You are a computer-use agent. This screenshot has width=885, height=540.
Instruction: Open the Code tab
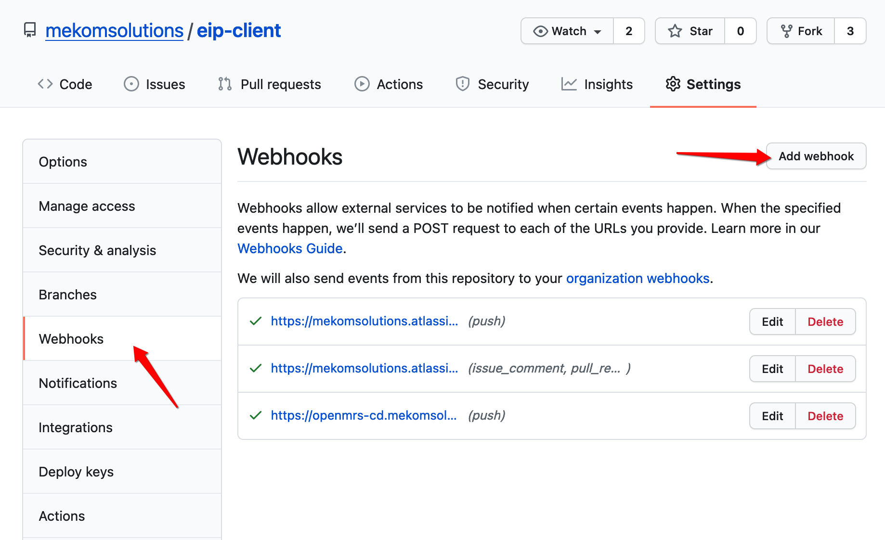pos(65,84)
